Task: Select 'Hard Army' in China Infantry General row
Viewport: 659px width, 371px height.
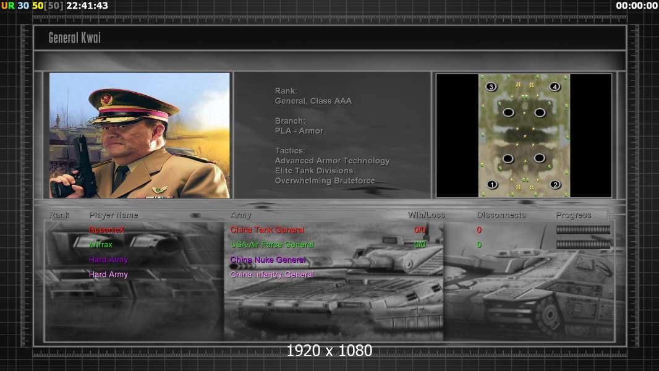Action: point(108,275)
